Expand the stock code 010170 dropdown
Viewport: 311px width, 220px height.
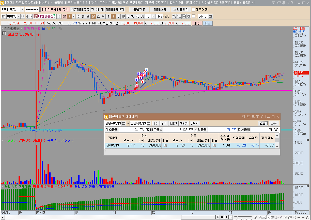pos(19,16)
